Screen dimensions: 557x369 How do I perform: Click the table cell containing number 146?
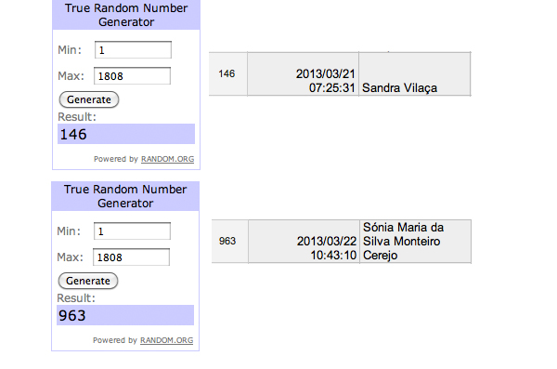tap(228, 73)
